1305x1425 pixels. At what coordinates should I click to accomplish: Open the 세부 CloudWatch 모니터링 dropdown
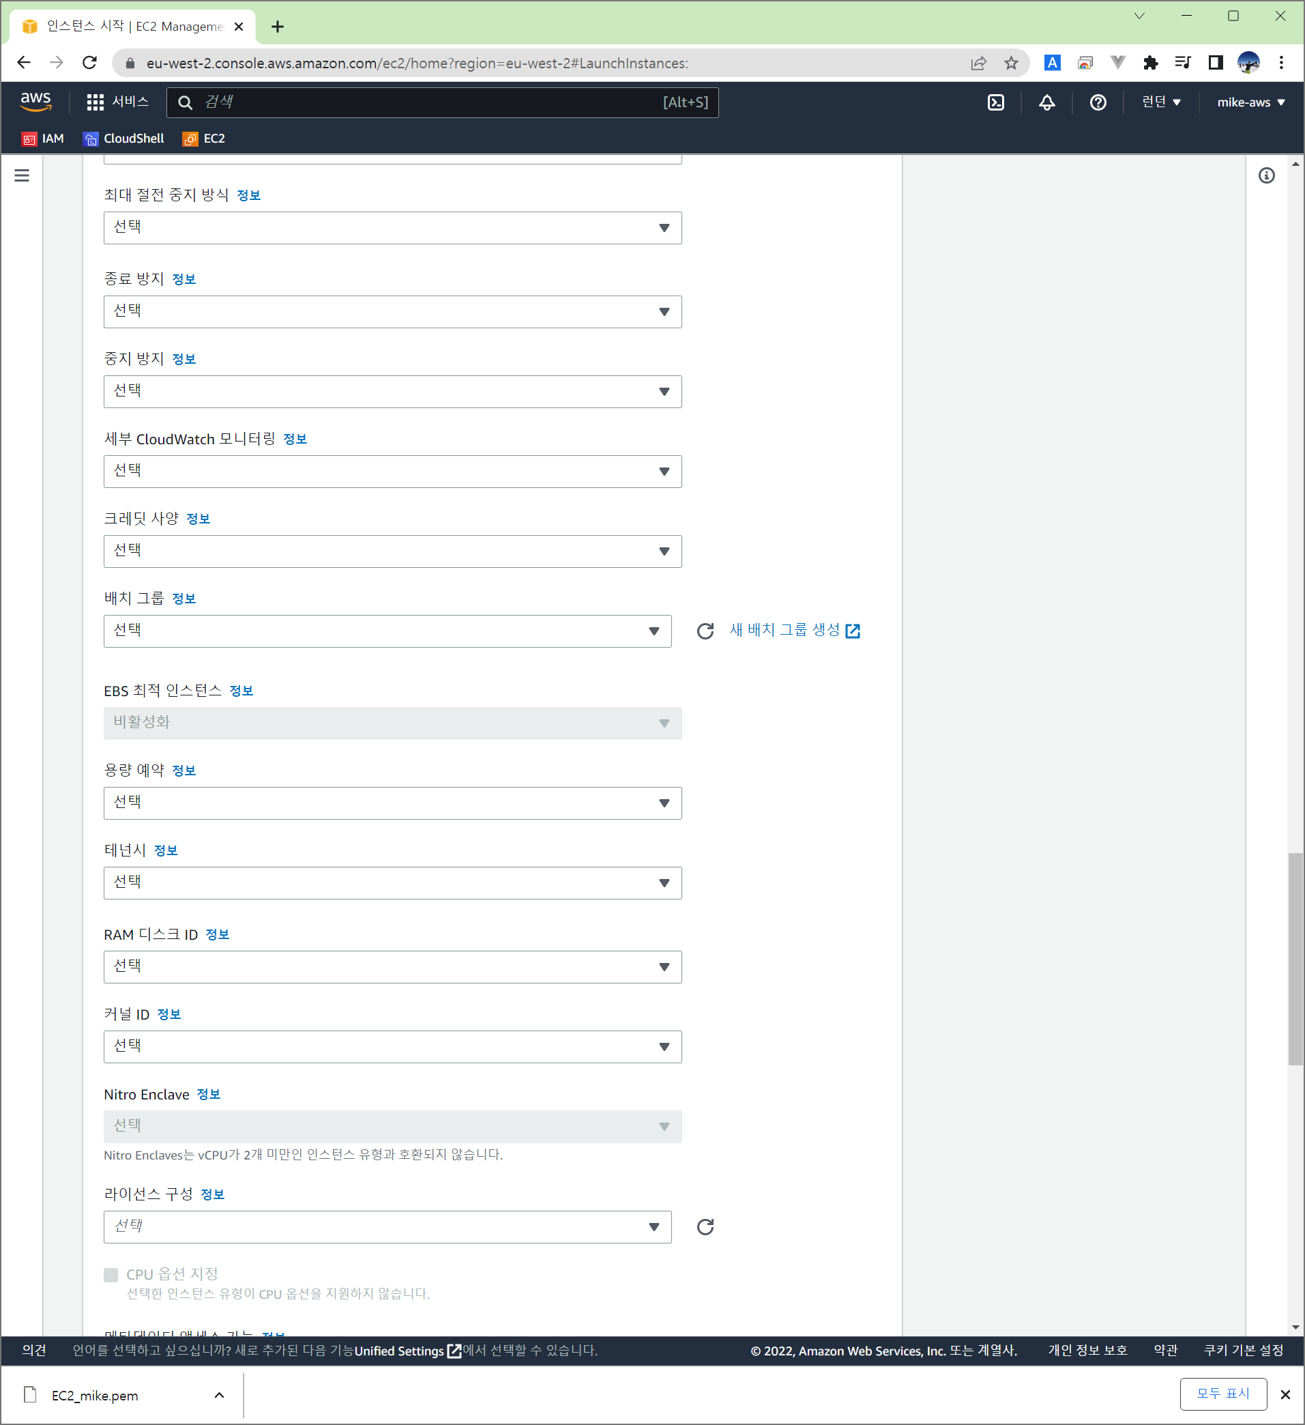coord(392,472)
